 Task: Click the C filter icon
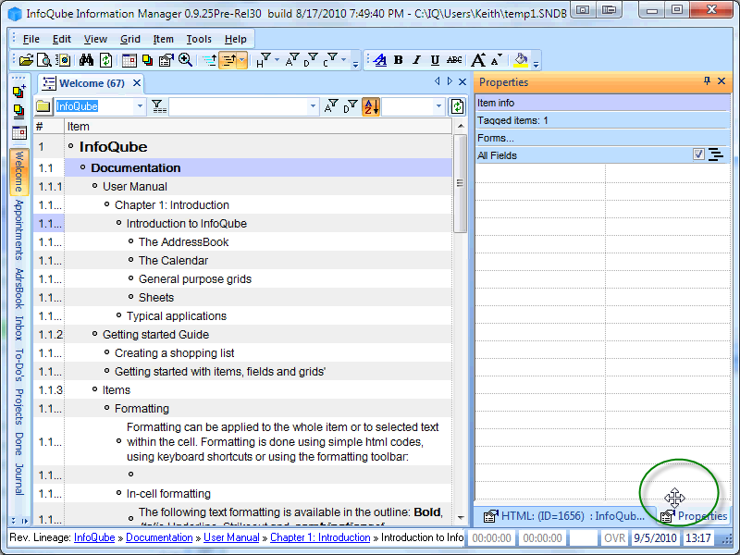(330, 60)
